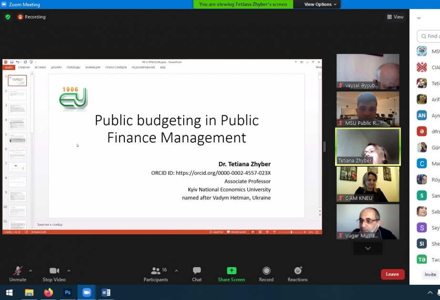Screen dimensions: 440x300
Task: Open the Reactions menu
Action: tap(298, 274)
